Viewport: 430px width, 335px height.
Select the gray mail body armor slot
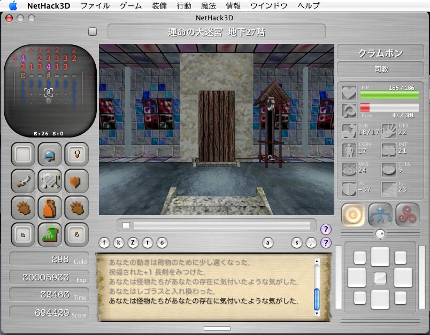(50, 181)
